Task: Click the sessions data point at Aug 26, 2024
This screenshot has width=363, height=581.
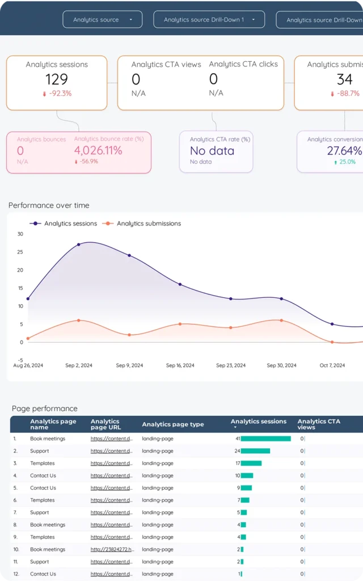Action: pyautogui.click(x=28, y=298)
